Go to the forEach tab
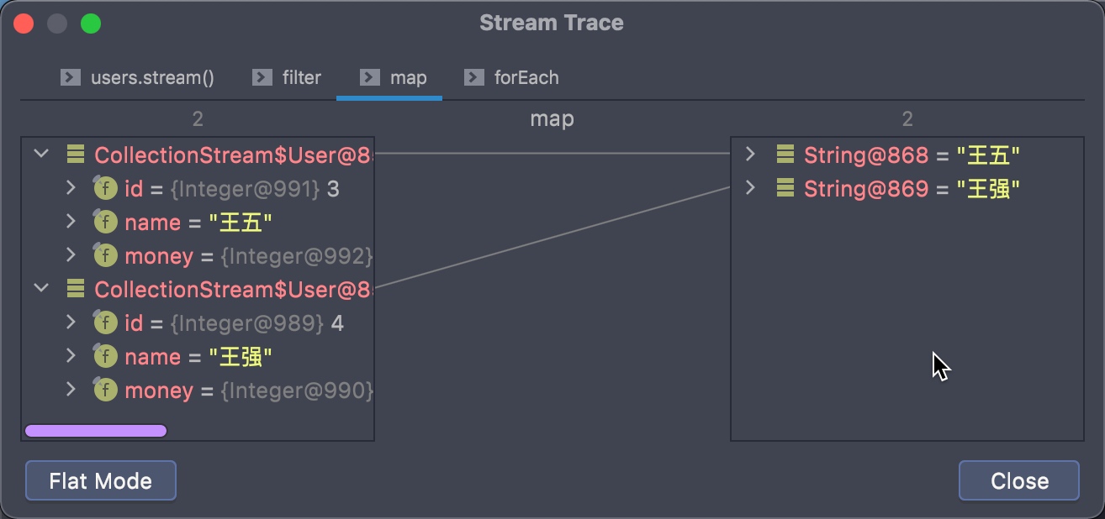The height and width of the screenshot is (519, 1105). tap(511, 78)
